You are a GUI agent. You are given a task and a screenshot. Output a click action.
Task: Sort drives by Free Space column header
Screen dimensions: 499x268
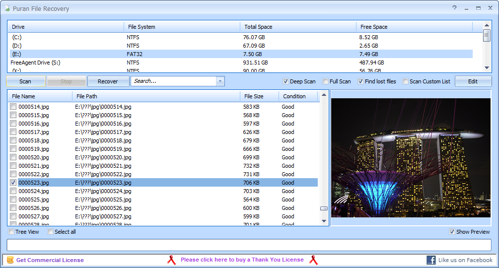414,27
